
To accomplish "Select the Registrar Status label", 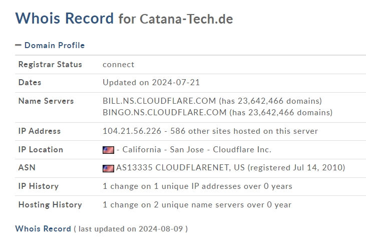I will pyautogui.click(x=50, y=65).
